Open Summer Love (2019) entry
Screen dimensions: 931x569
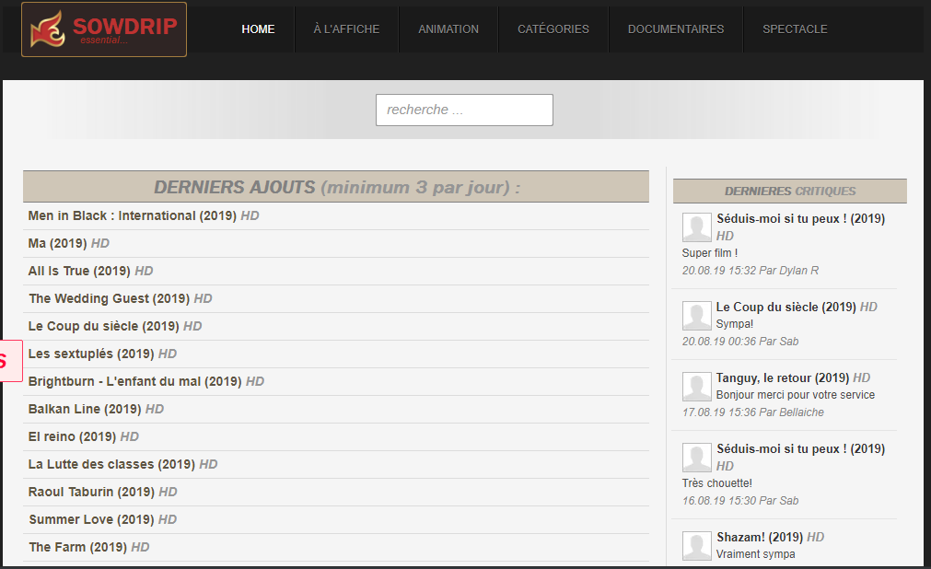91,519
